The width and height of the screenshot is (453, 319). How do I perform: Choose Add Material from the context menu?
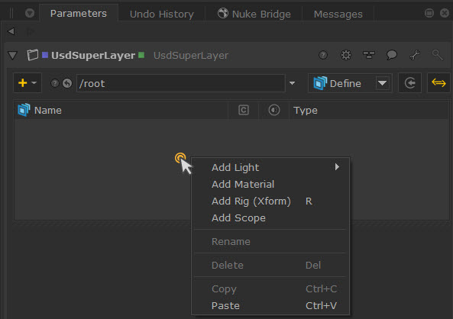pos(243,184)
